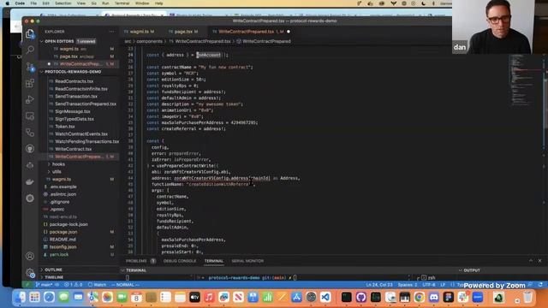Expand the hooks folder
This screenshot has width=548, height=308.
coord(58,164)
